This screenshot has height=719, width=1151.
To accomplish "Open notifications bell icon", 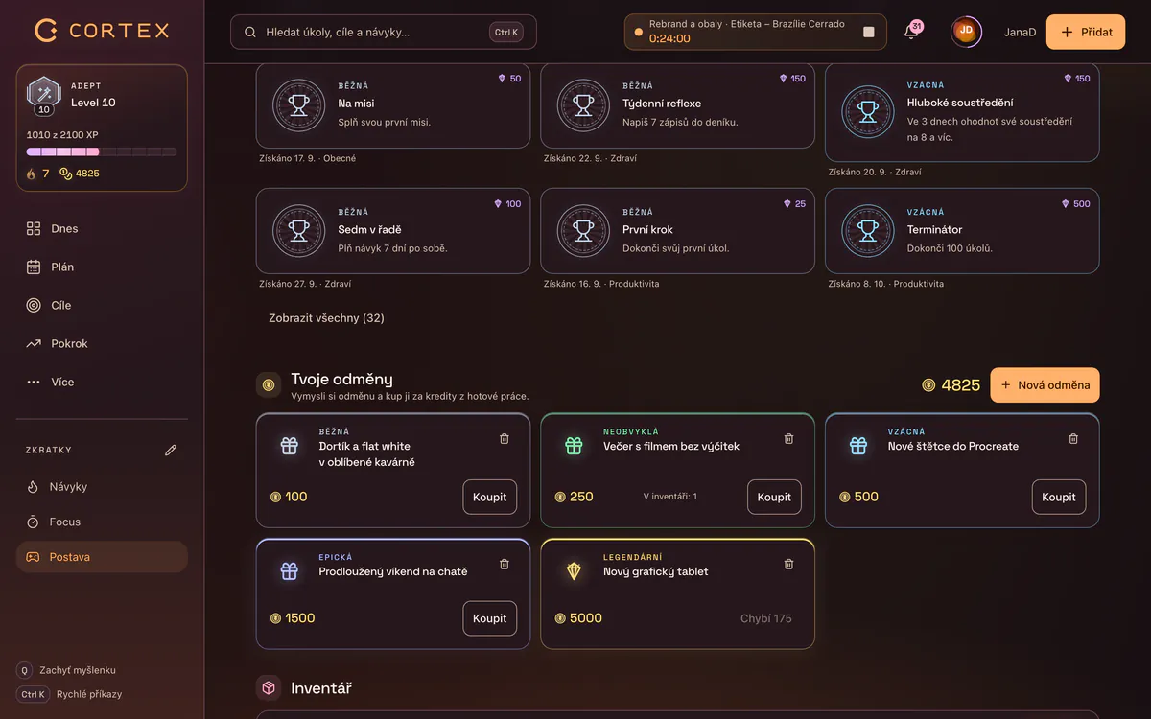I will (911, 32).
